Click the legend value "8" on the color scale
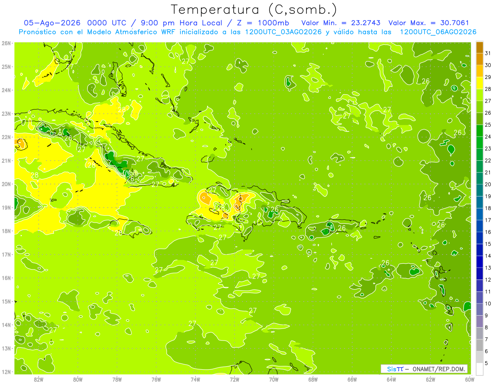Screen dimensions: 499x385 coord(487,327)
